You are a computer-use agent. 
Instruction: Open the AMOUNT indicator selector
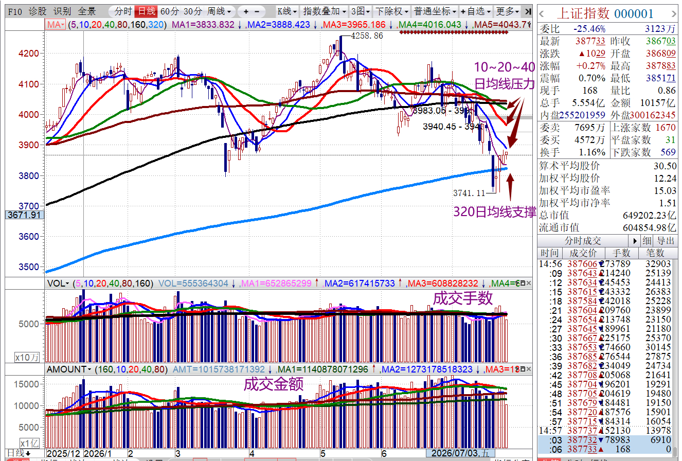[69, 369]
